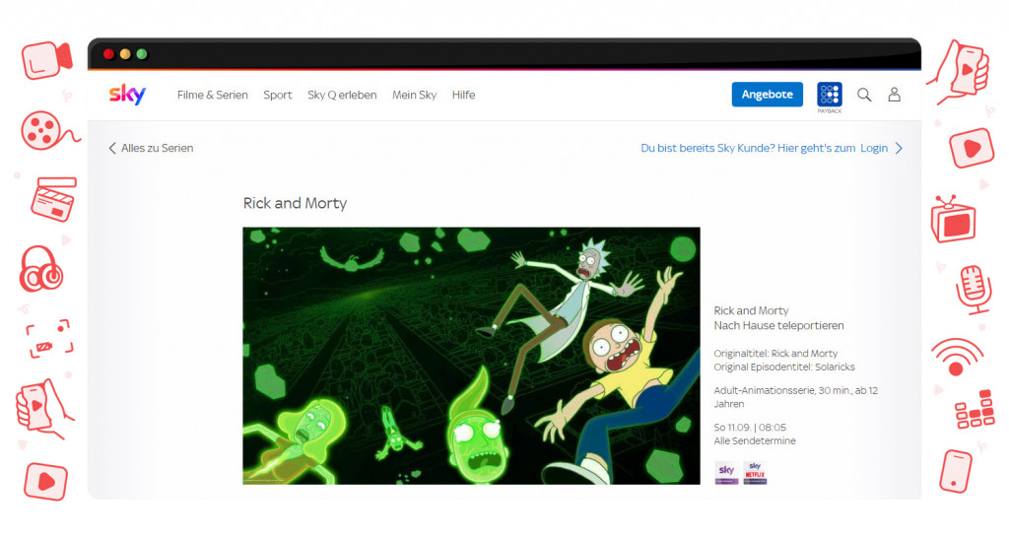Close the browser window with the red button

(108, 54)
